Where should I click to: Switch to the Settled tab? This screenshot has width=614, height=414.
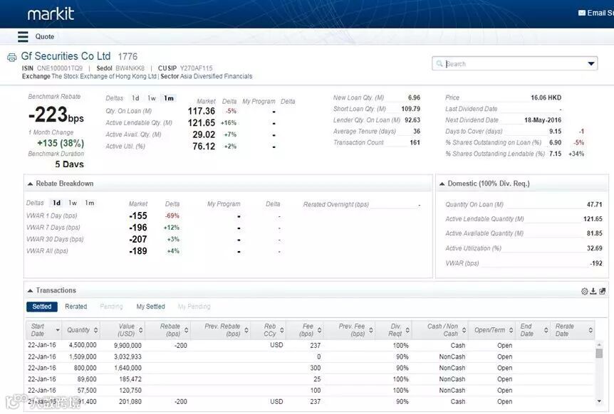click(42, 307)
